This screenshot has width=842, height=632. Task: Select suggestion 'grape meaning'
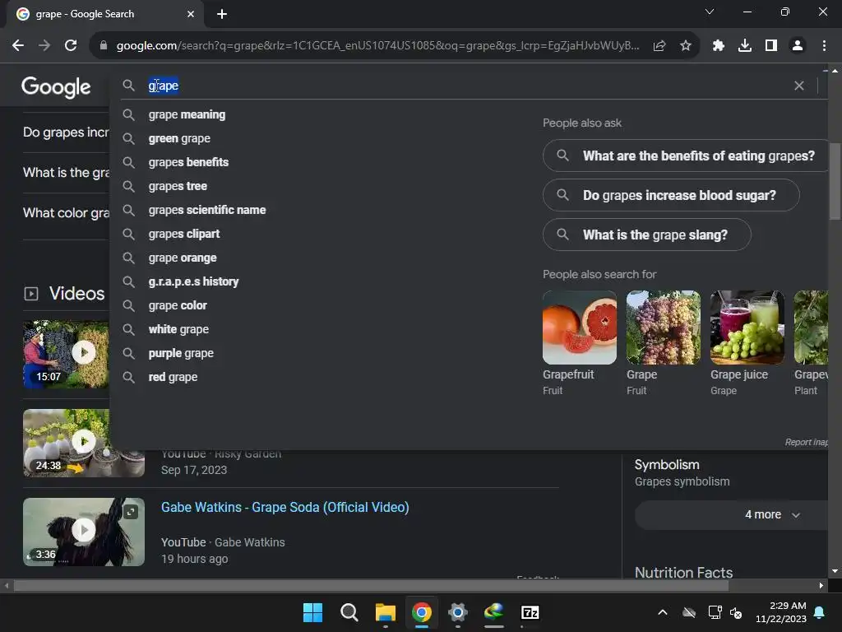(187, 114)
